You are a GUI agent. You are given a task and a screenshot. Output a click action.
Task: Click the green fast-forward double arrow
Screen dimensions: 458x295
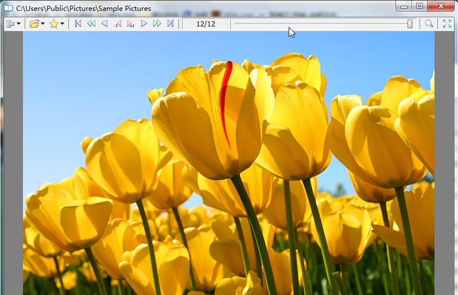(157, 24)
